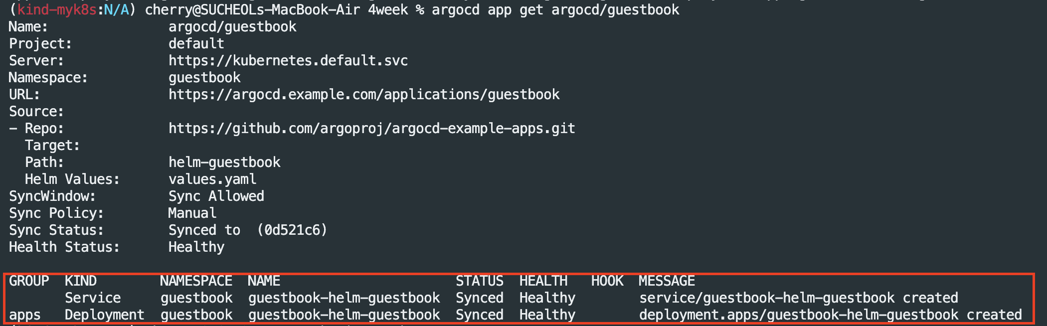This screenshot has width=1047, height=326.
Task: Select the commit hash '(0d521c6)'
Action: tap(292, 230)
